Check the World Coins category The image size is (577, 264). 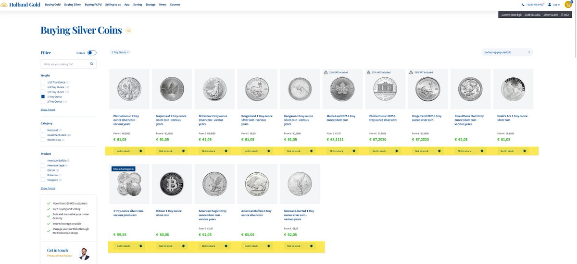[x=43, y=140]
